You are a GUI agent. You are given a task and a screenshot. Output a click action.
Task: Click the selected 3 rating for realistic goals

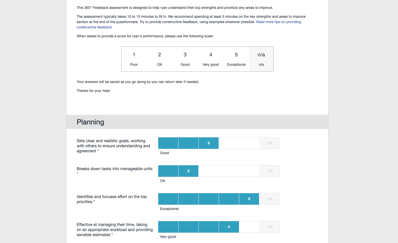(x=209, y=143)
